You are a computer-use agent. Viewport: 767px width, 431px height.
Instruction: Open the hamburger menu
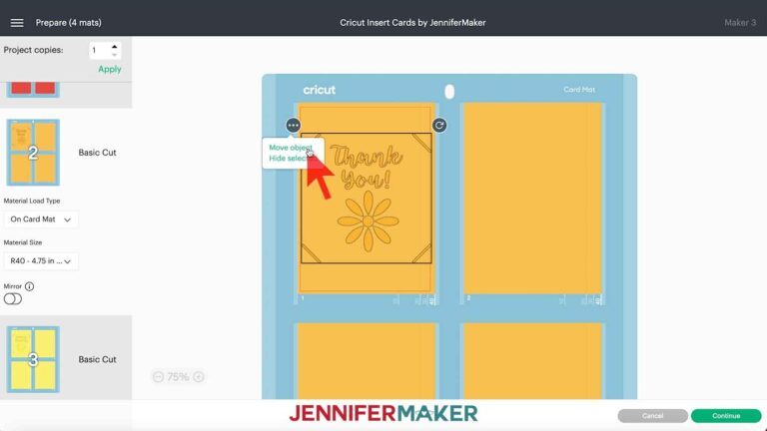click(17, 23)
